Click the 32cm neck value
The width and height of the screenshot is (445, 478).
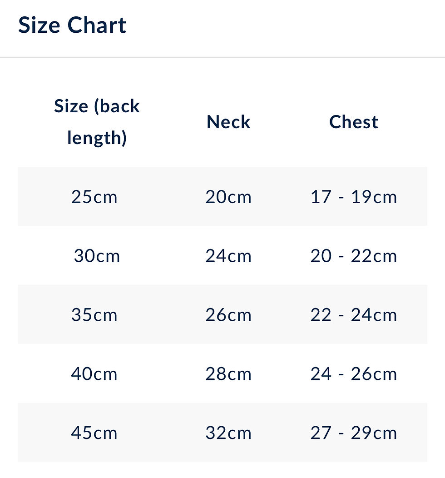(x=228, y=433)
